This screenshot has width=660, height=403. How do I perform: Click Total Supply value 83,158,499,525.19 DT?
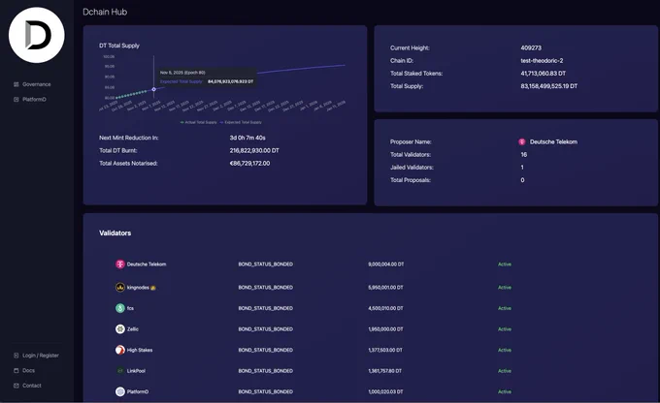[x=549, y=86]
